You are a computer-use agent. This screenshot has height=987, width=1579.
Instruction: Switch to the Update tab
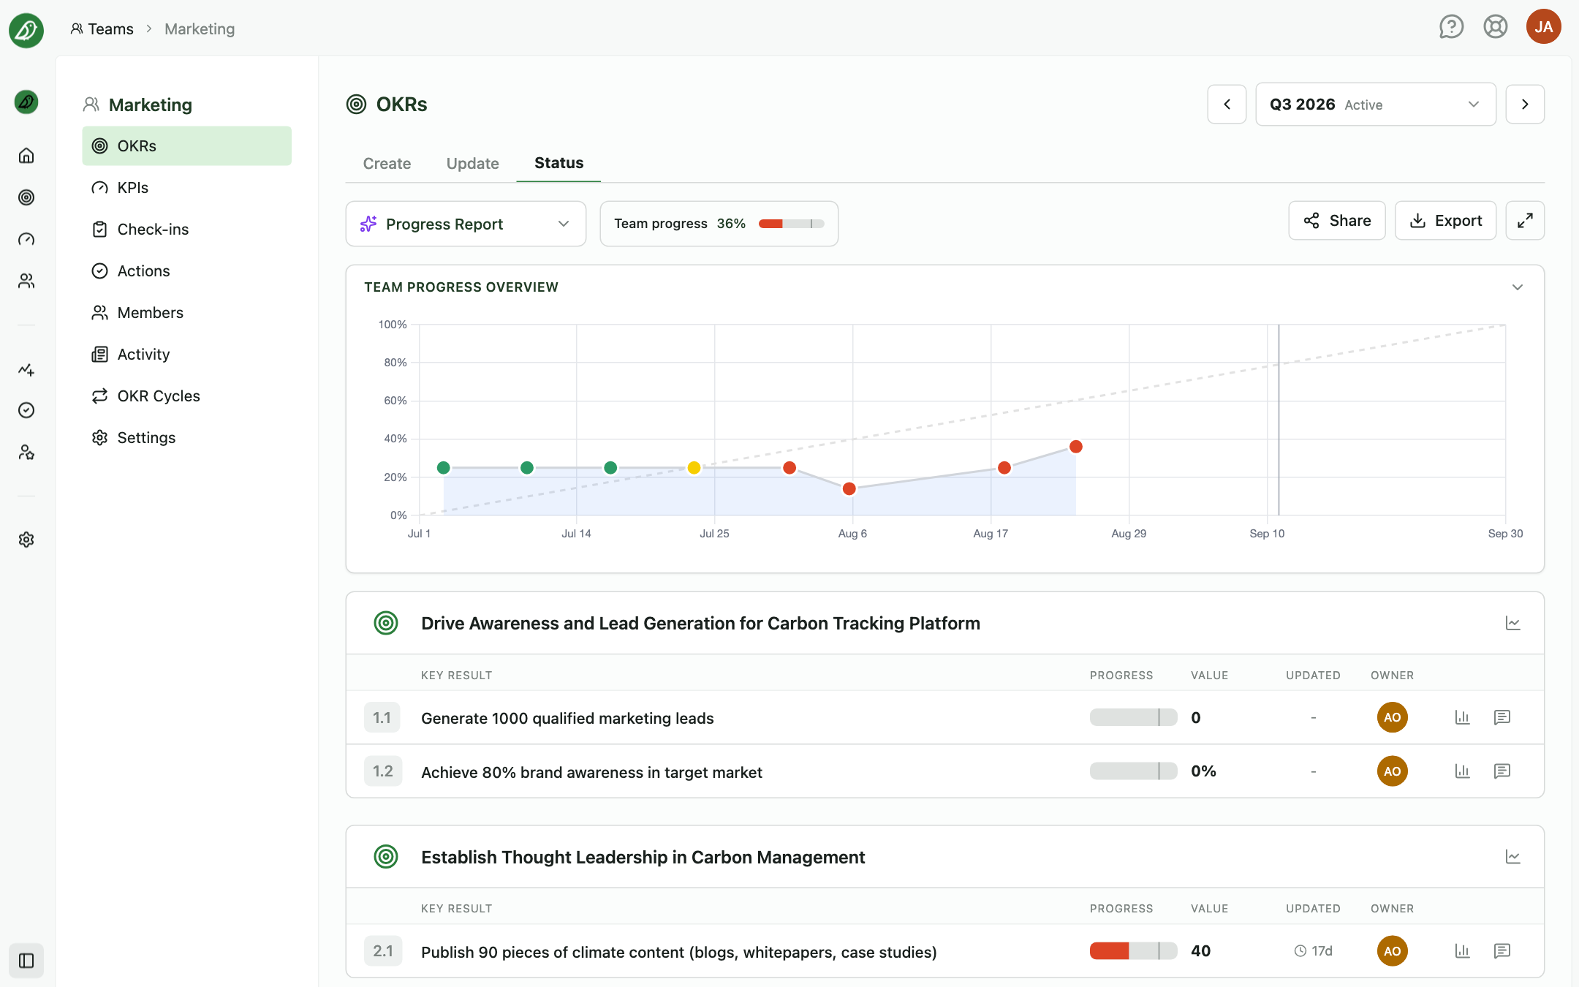[472, 164]
